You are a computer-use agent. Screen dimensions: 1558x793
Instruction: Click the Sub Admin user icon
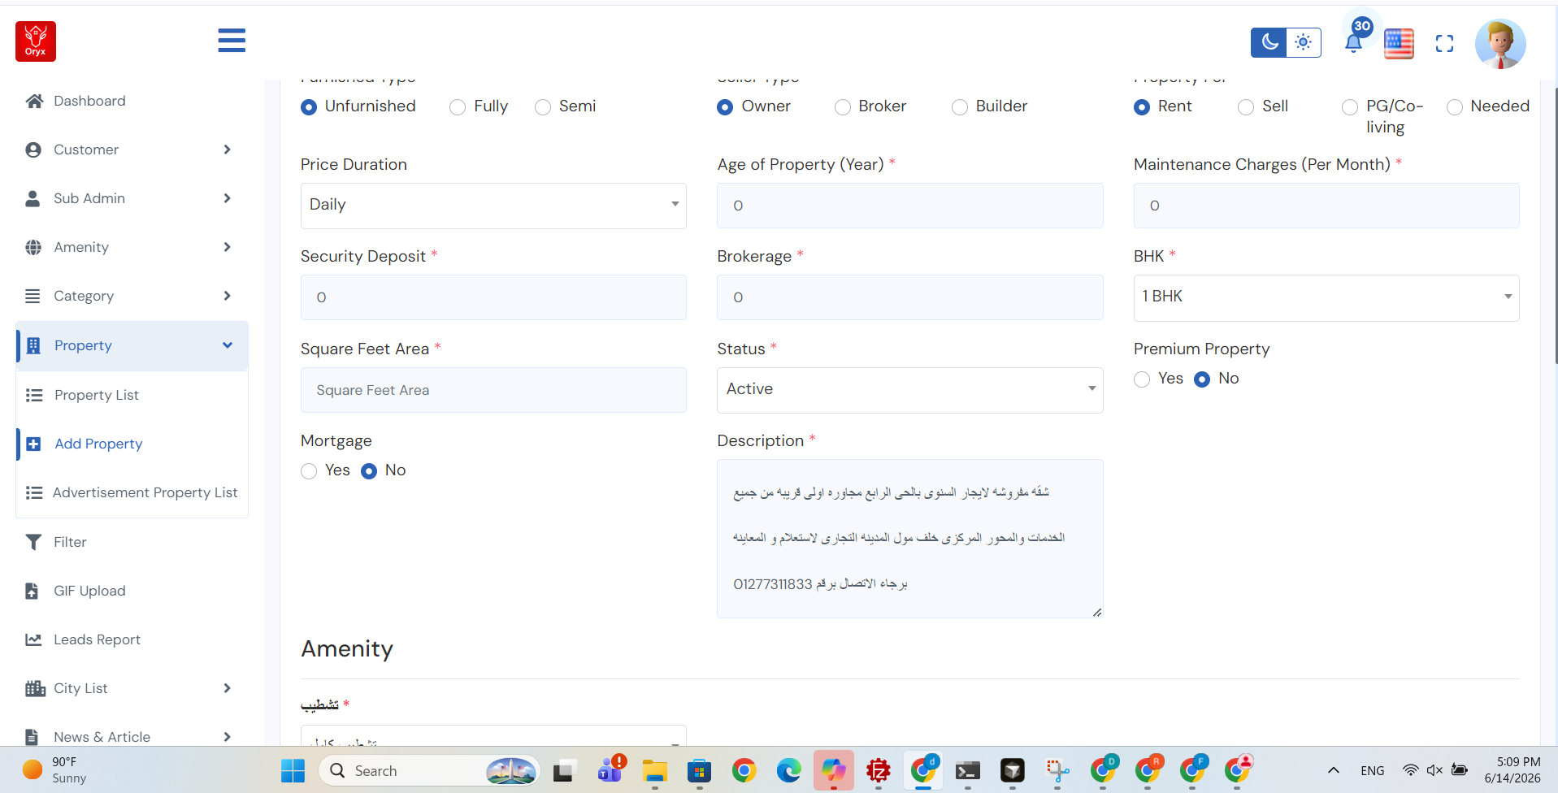click(33, 198)
